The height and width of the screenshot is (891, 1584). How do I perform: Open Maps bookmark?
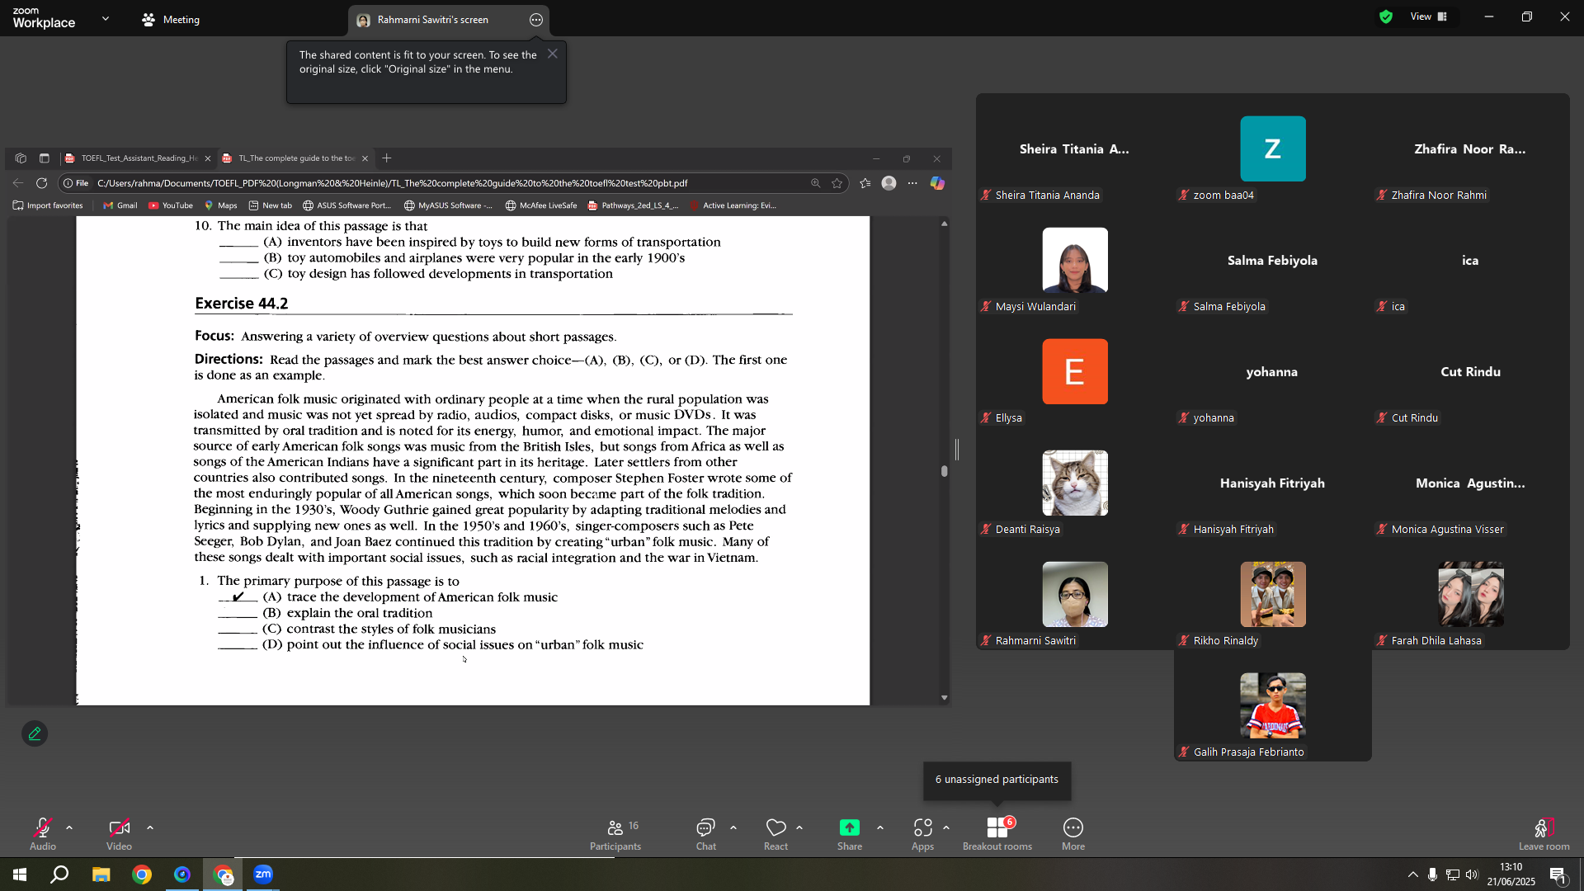click(x=220, y=205)
